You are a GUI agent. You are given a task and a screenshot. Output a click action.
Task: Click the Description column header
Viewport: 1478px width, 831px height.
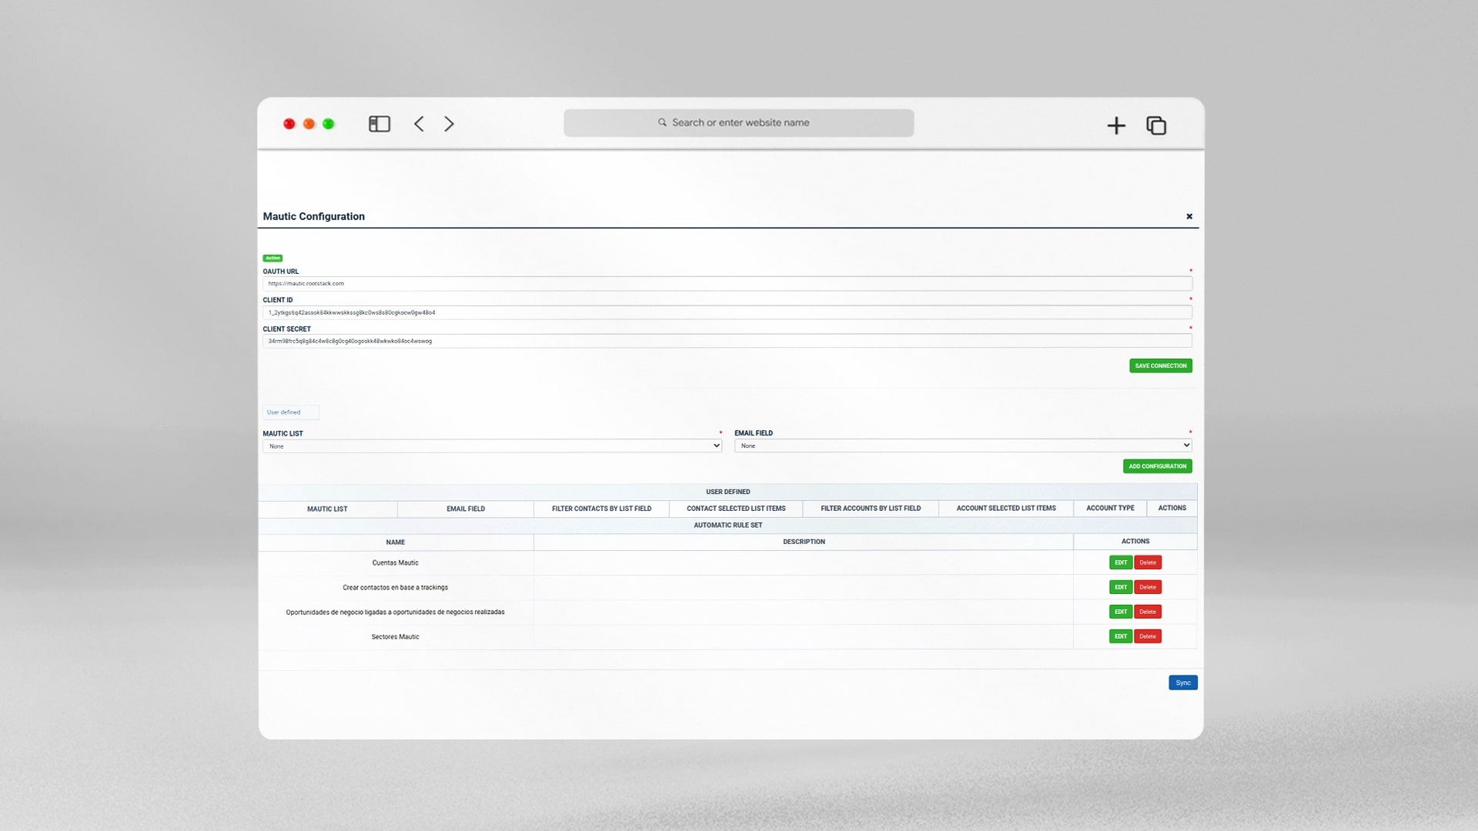[x=804, y=542]
